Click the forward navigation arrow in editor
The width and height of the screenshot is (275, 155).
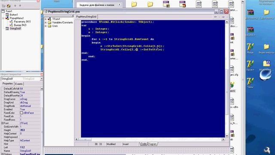pyautogui.click(x=223, y=17)
